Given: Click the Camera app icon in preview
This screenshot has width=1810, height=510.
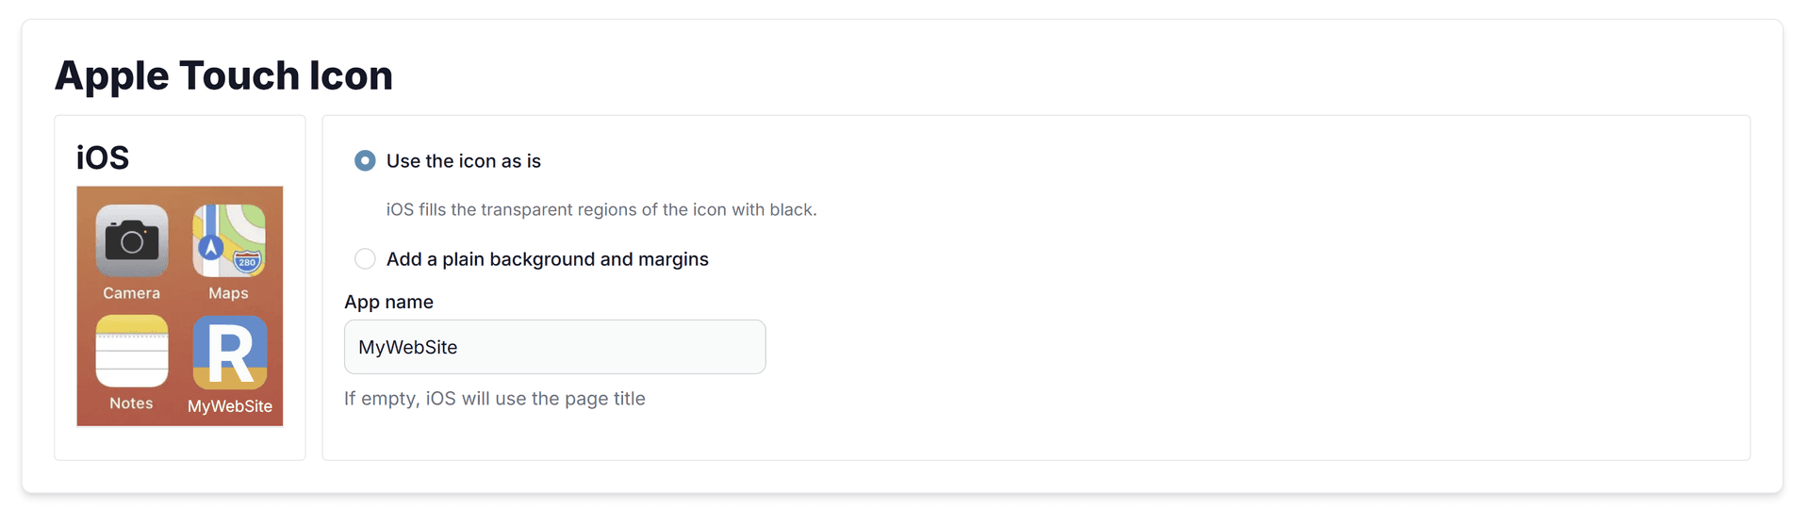Looking at the screenshot, I should (x=132, y=241).
